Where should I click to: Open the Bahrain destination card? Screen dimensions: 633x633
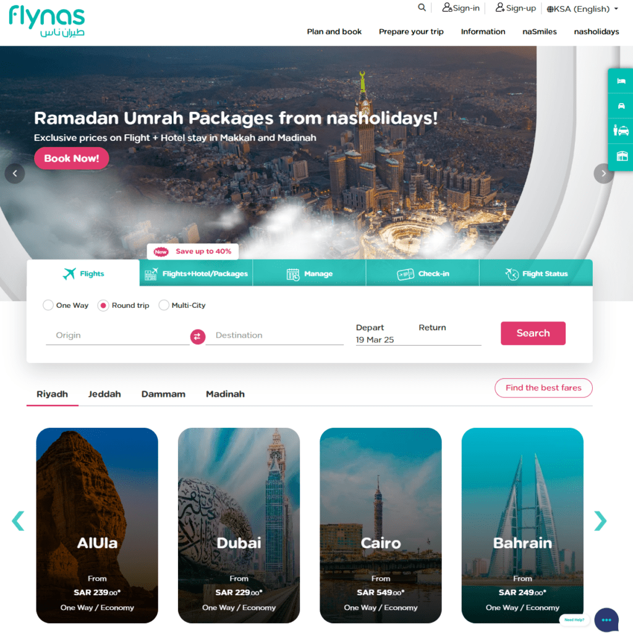pos(522,525)
